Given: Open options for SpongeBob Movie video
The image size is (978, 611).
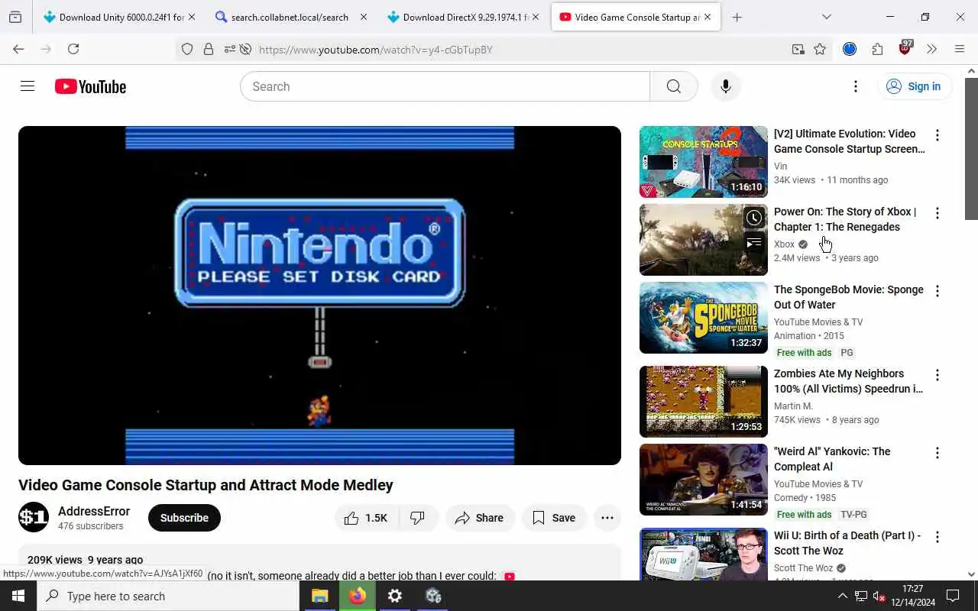Looking at the screenshot, I should tap(938, 291).
